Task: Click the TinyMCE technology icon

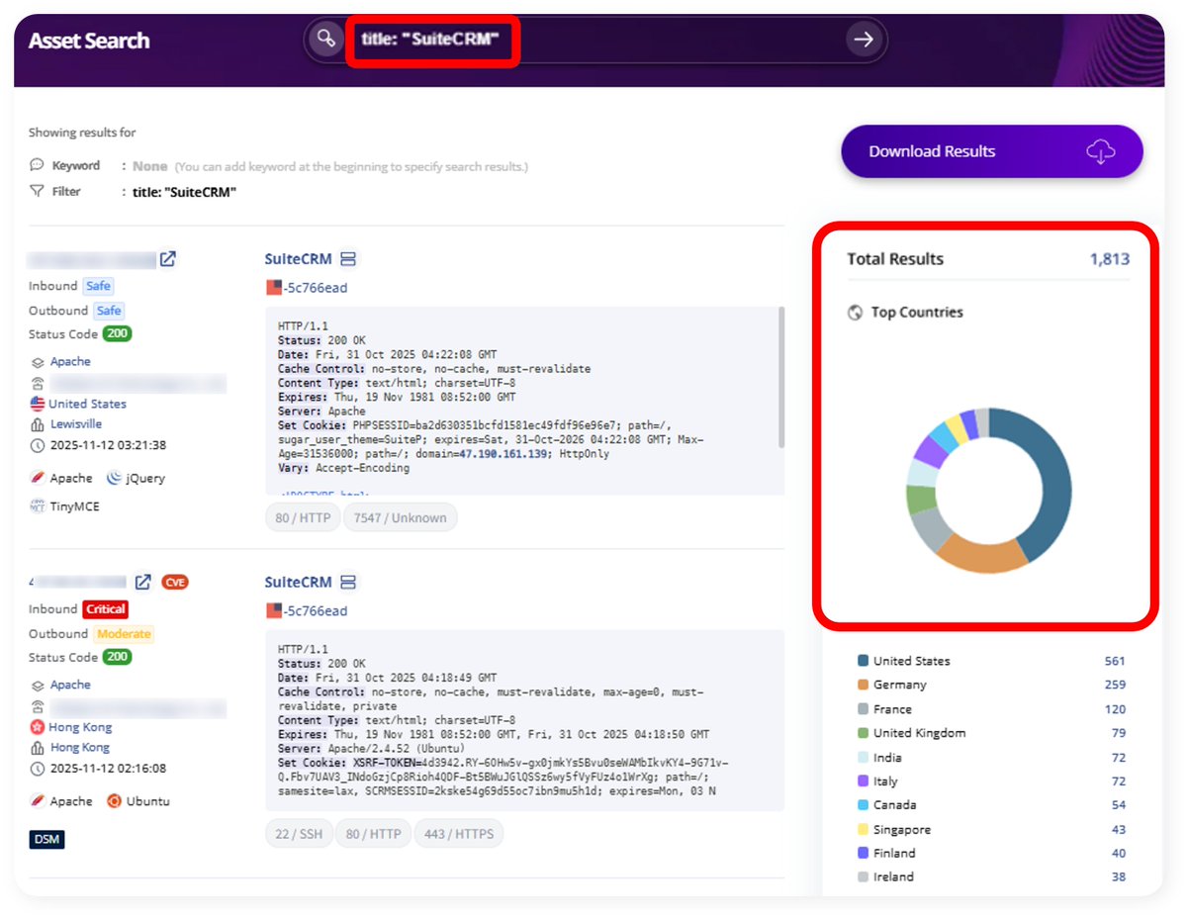Action: [38, 506]
